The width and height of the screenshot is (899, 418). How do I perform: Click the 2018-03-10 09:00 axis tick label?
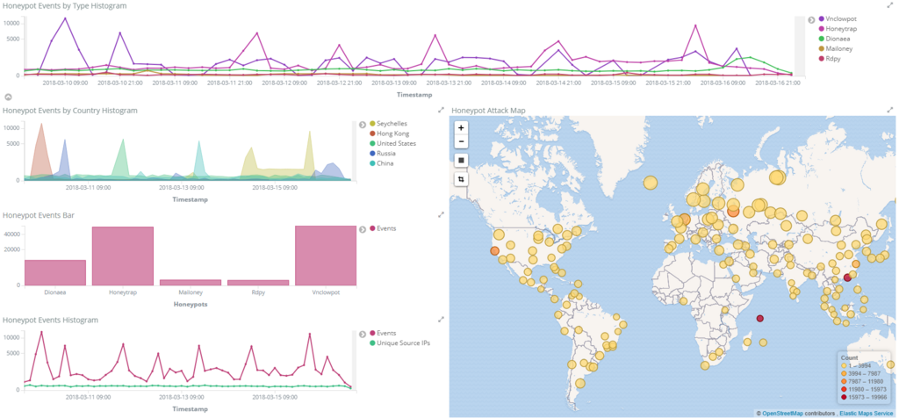(65, 83)
